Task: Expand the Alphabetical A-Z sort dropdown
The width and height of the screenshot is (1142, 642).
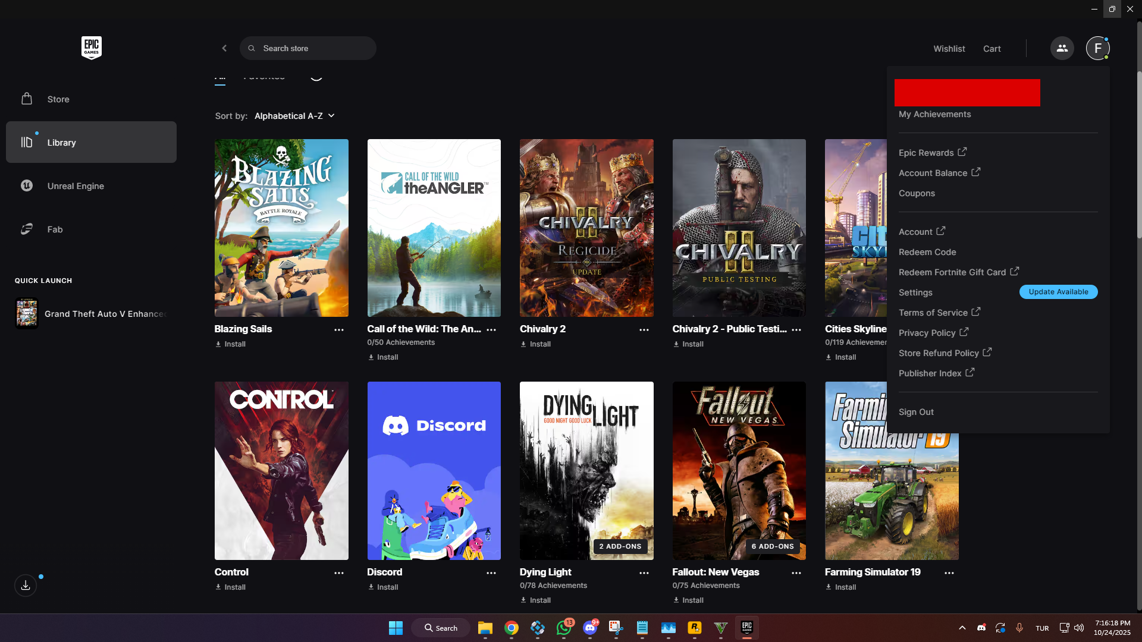Action: pos(294,116)
